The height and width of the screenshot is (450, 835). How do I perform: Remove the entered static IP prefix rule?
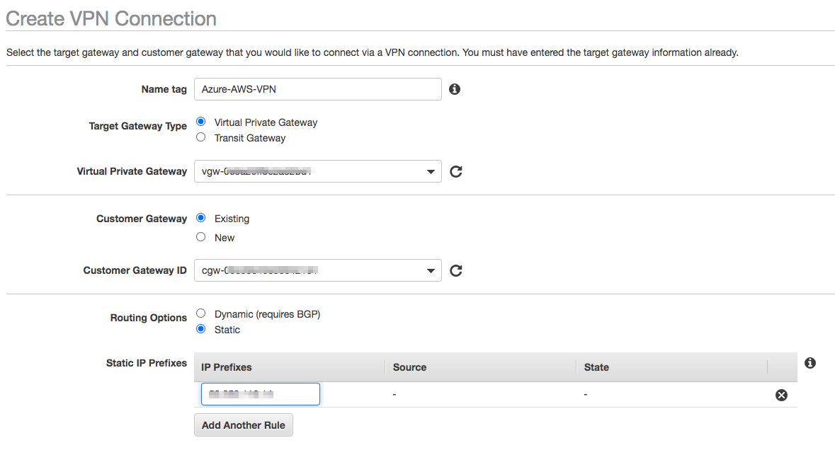tap(781, 395)
